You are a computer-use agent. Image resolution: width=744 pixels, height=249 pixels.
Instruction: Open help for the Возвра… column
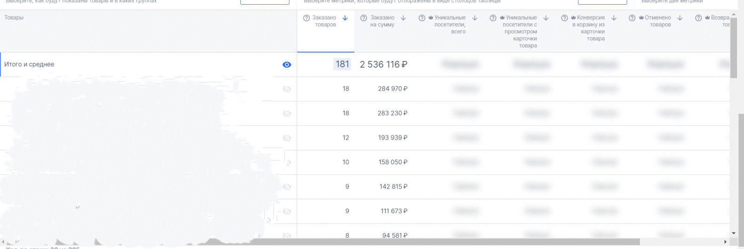[698, 18]
